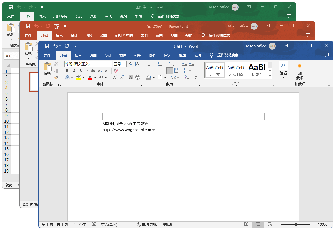Open the Word Mailings (邮件) tab

[152, 55]
